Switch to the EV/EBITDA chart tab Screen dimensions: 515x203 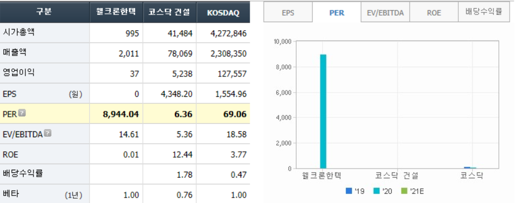pos(385,13)
